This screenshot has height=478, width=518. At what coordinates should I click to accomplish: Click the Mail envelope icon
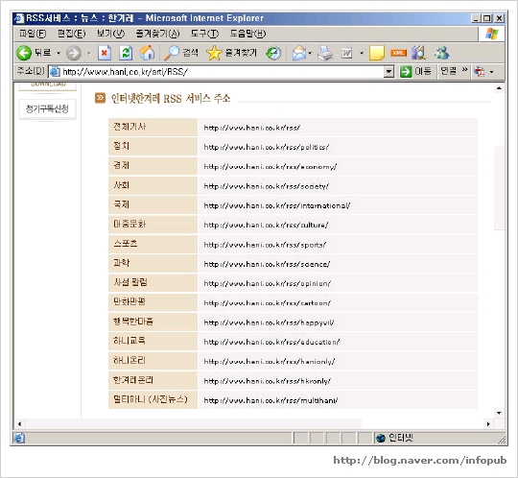click(x=299, y=53)
